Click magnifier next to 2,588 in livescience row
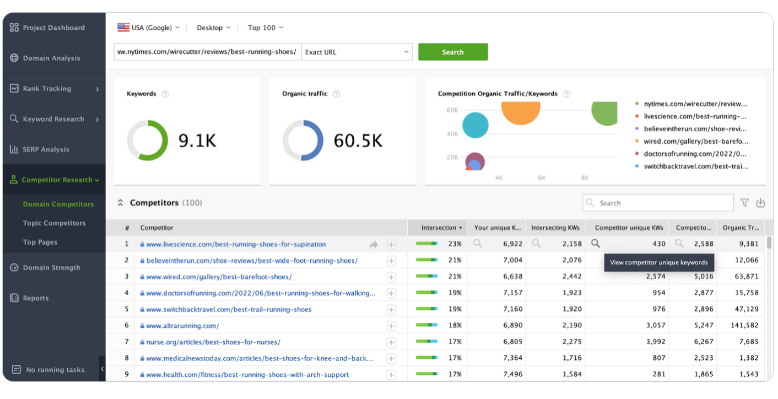The height and width of the screenshot is (399, 778). (x=679, y=243)
